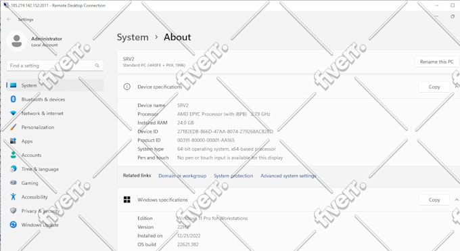Click the Device ID value

[x=225, y=131]
